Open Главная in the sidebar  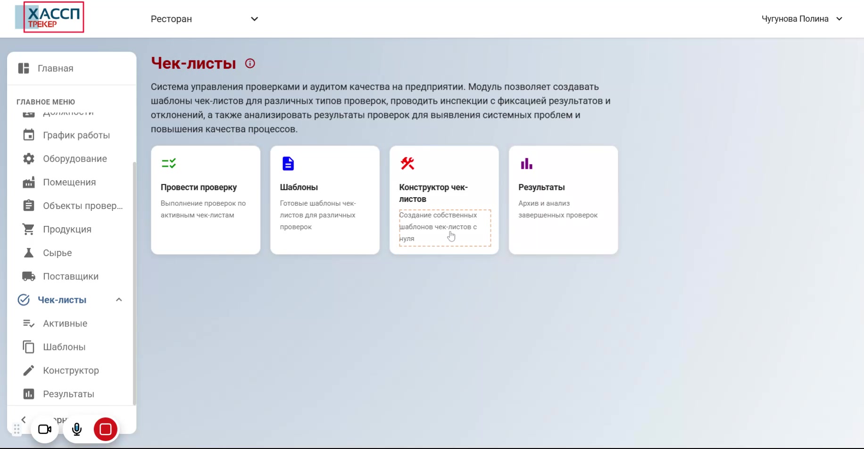[56, 68]
